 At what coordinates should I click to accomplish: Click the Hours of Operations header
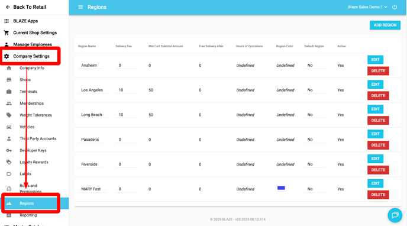tap(249, 46)
